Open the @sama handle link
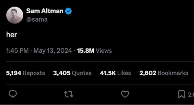The height and width of the screenshot is (105, 194). click(37, 19)
